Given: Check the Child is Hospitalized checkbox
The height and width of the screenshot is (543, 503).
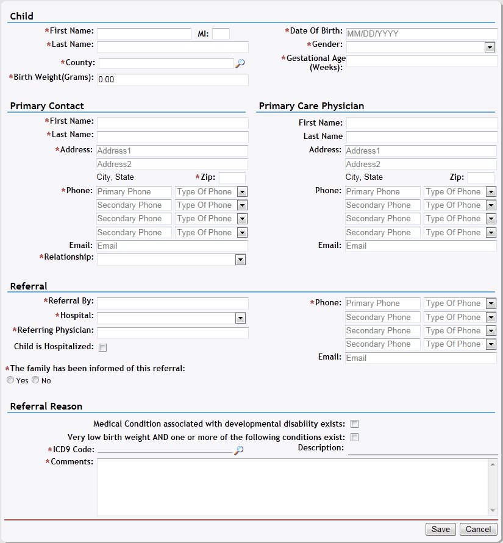Looking at the screenshot, I should coord(102,347).
